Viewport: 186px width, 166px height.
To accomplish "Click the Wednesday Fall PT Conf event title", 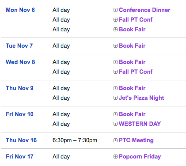I will point(136,72).
